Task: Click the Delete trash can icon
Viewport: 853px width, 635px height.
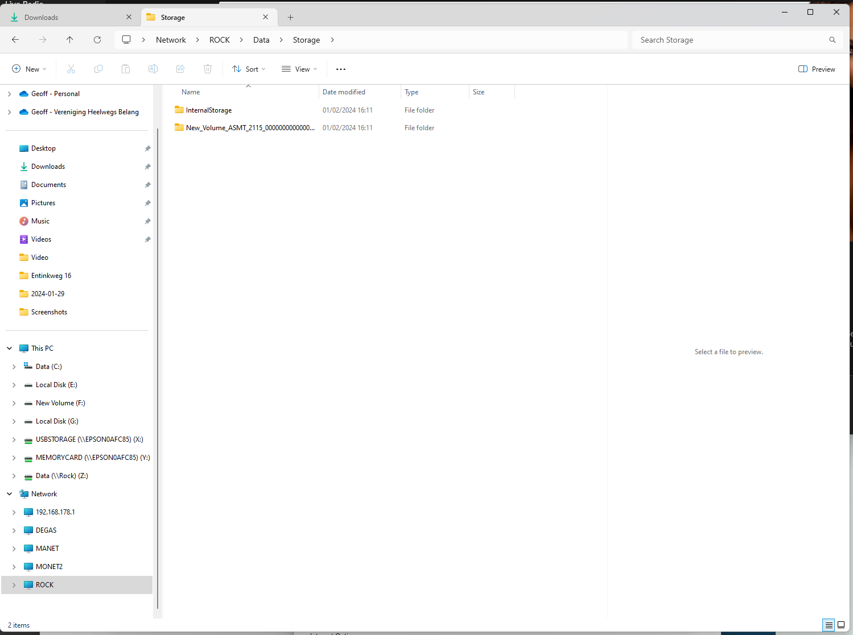Action: click(208, 69)
